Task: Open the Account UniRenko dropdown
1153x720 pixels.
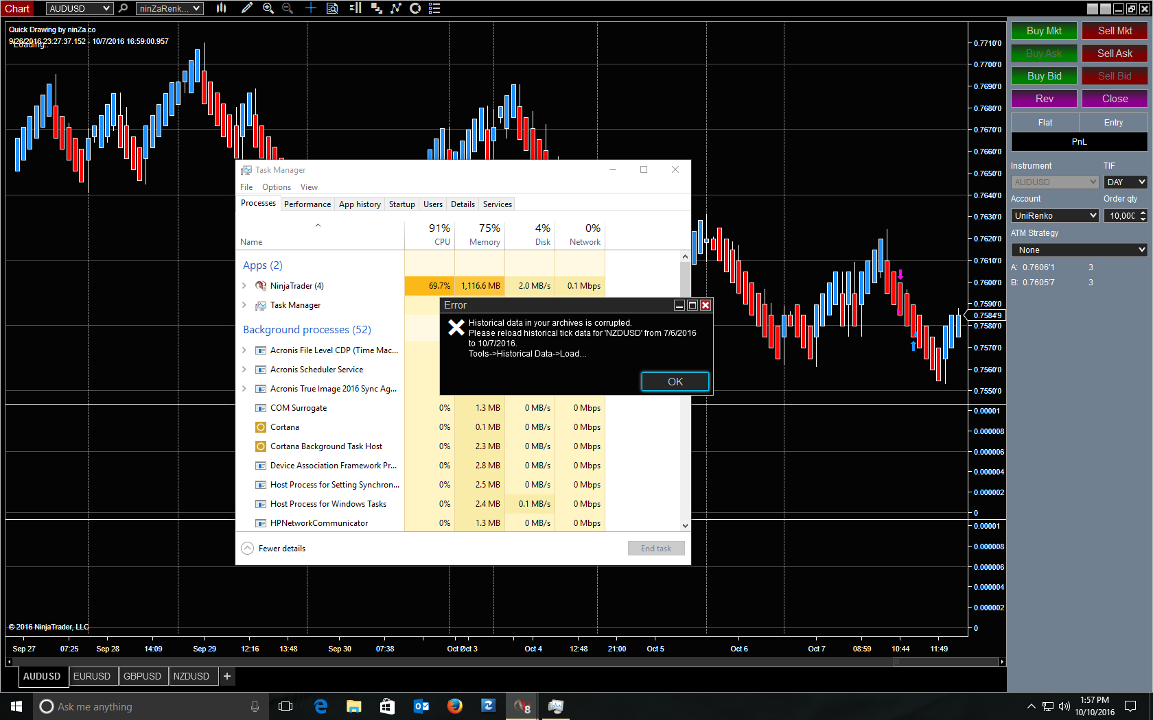Action: click(1055, 216)
